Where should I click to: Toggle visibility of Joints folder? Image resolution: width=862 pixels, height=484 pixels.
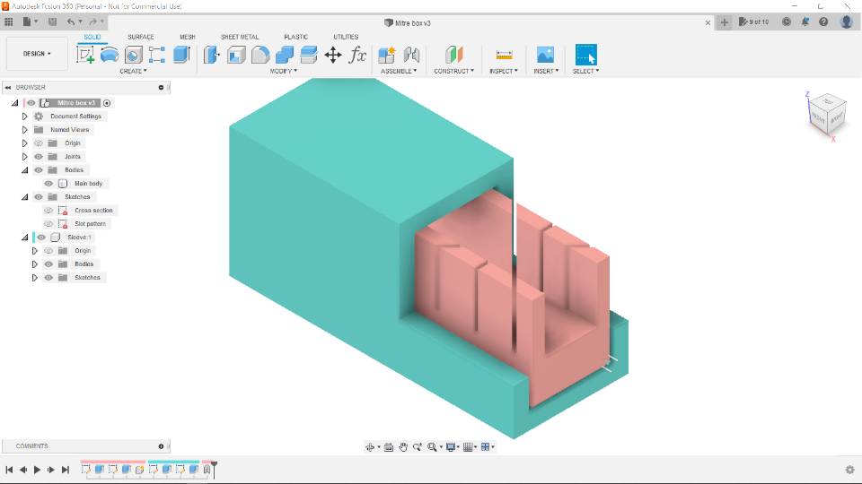(39, 157)
